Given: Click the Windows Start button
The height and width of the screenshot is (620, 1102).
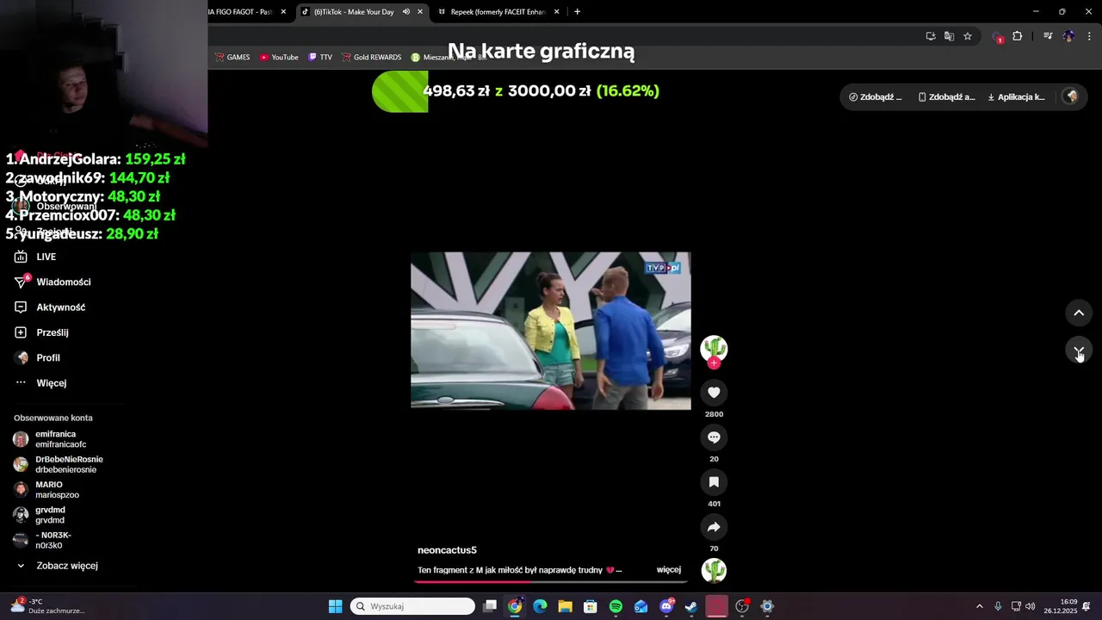Looking at the screenshot, I should [336, 606].
